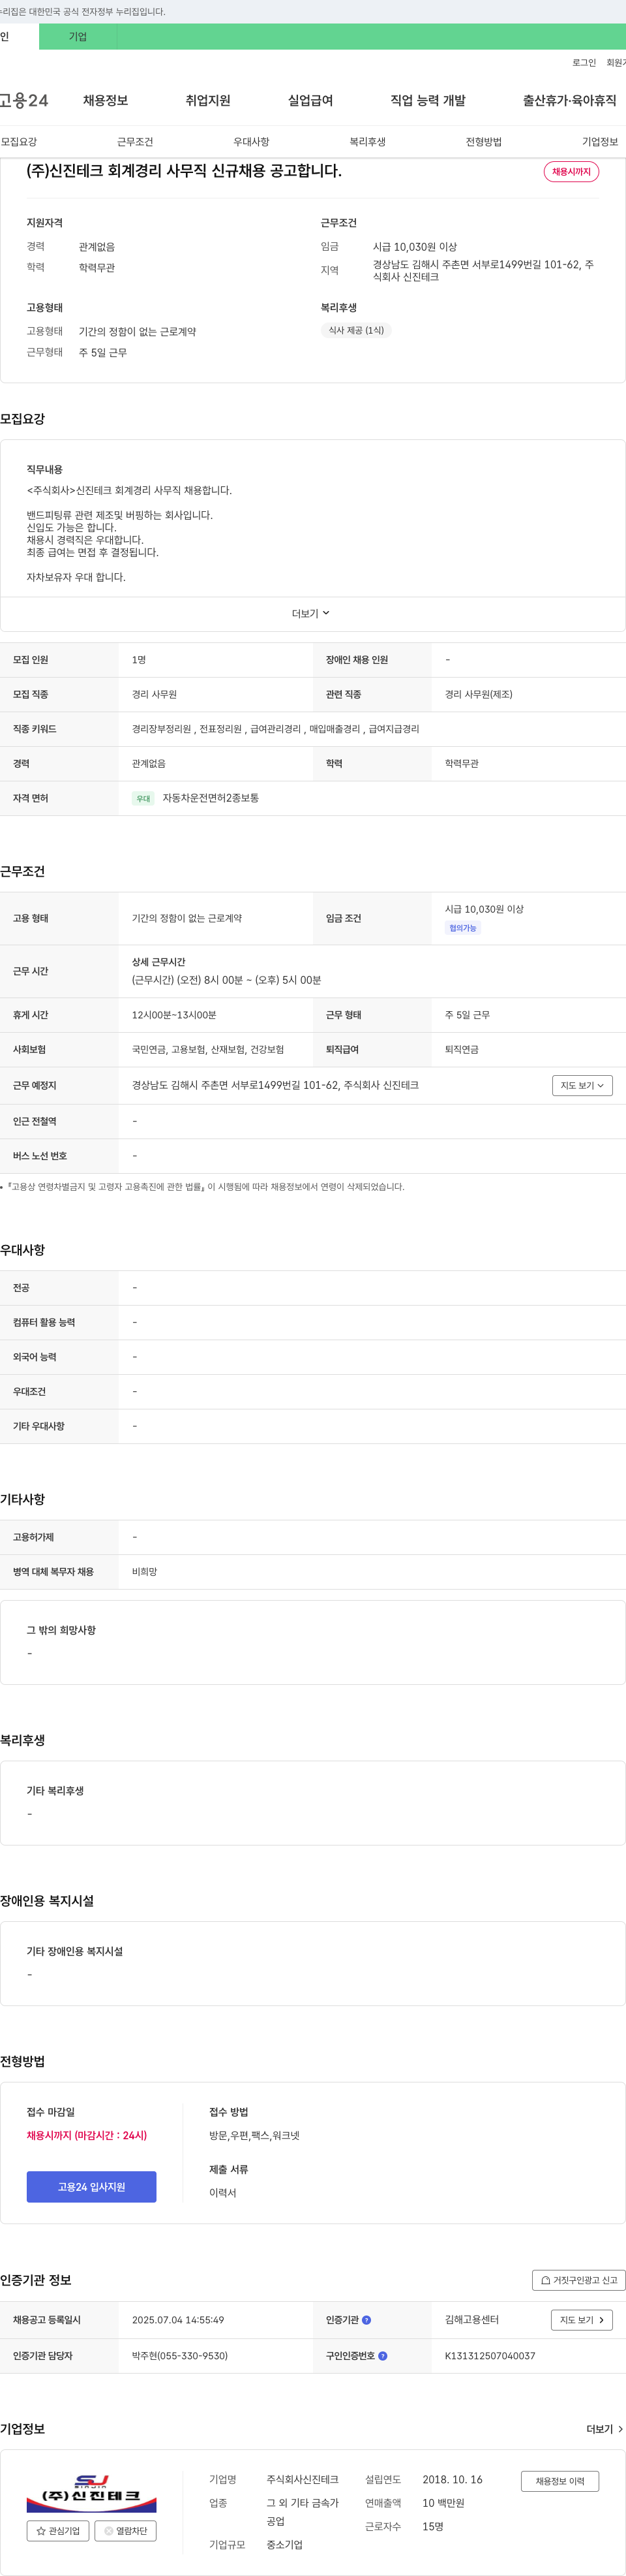Expand job description with 더보기 chevron
Image resolution: width=626 pixels, height=2576 pixels.
click(310, 613)
